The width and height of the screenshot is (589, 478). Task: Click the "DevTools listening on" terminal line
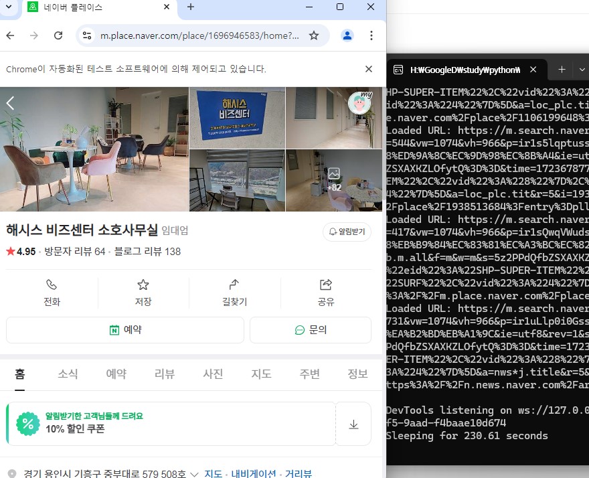487,410
